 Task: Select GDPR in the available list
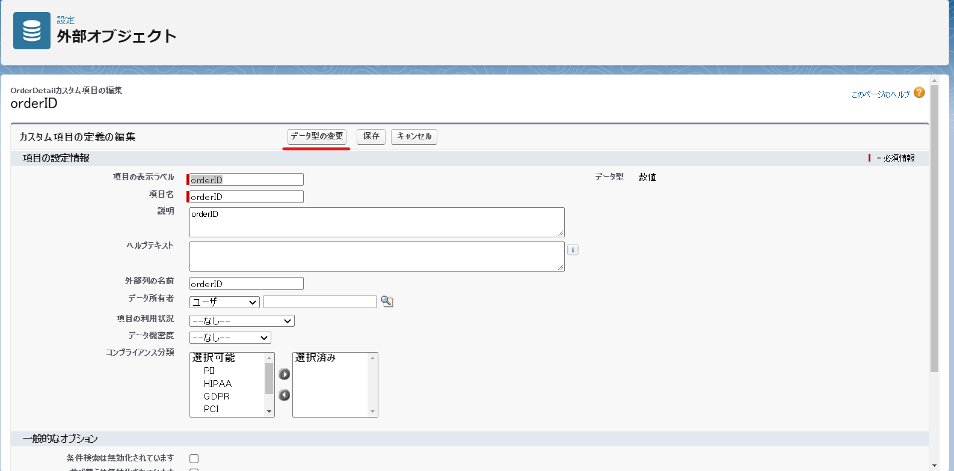point(217,396)
